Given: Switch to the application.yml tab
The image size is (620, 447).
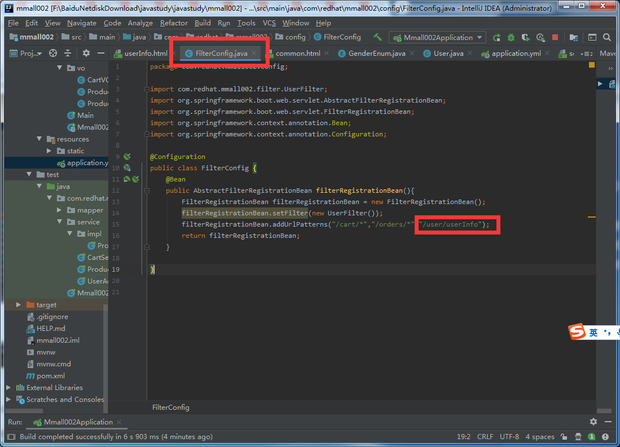Looking at the screenshot, I should coord(516,54).
